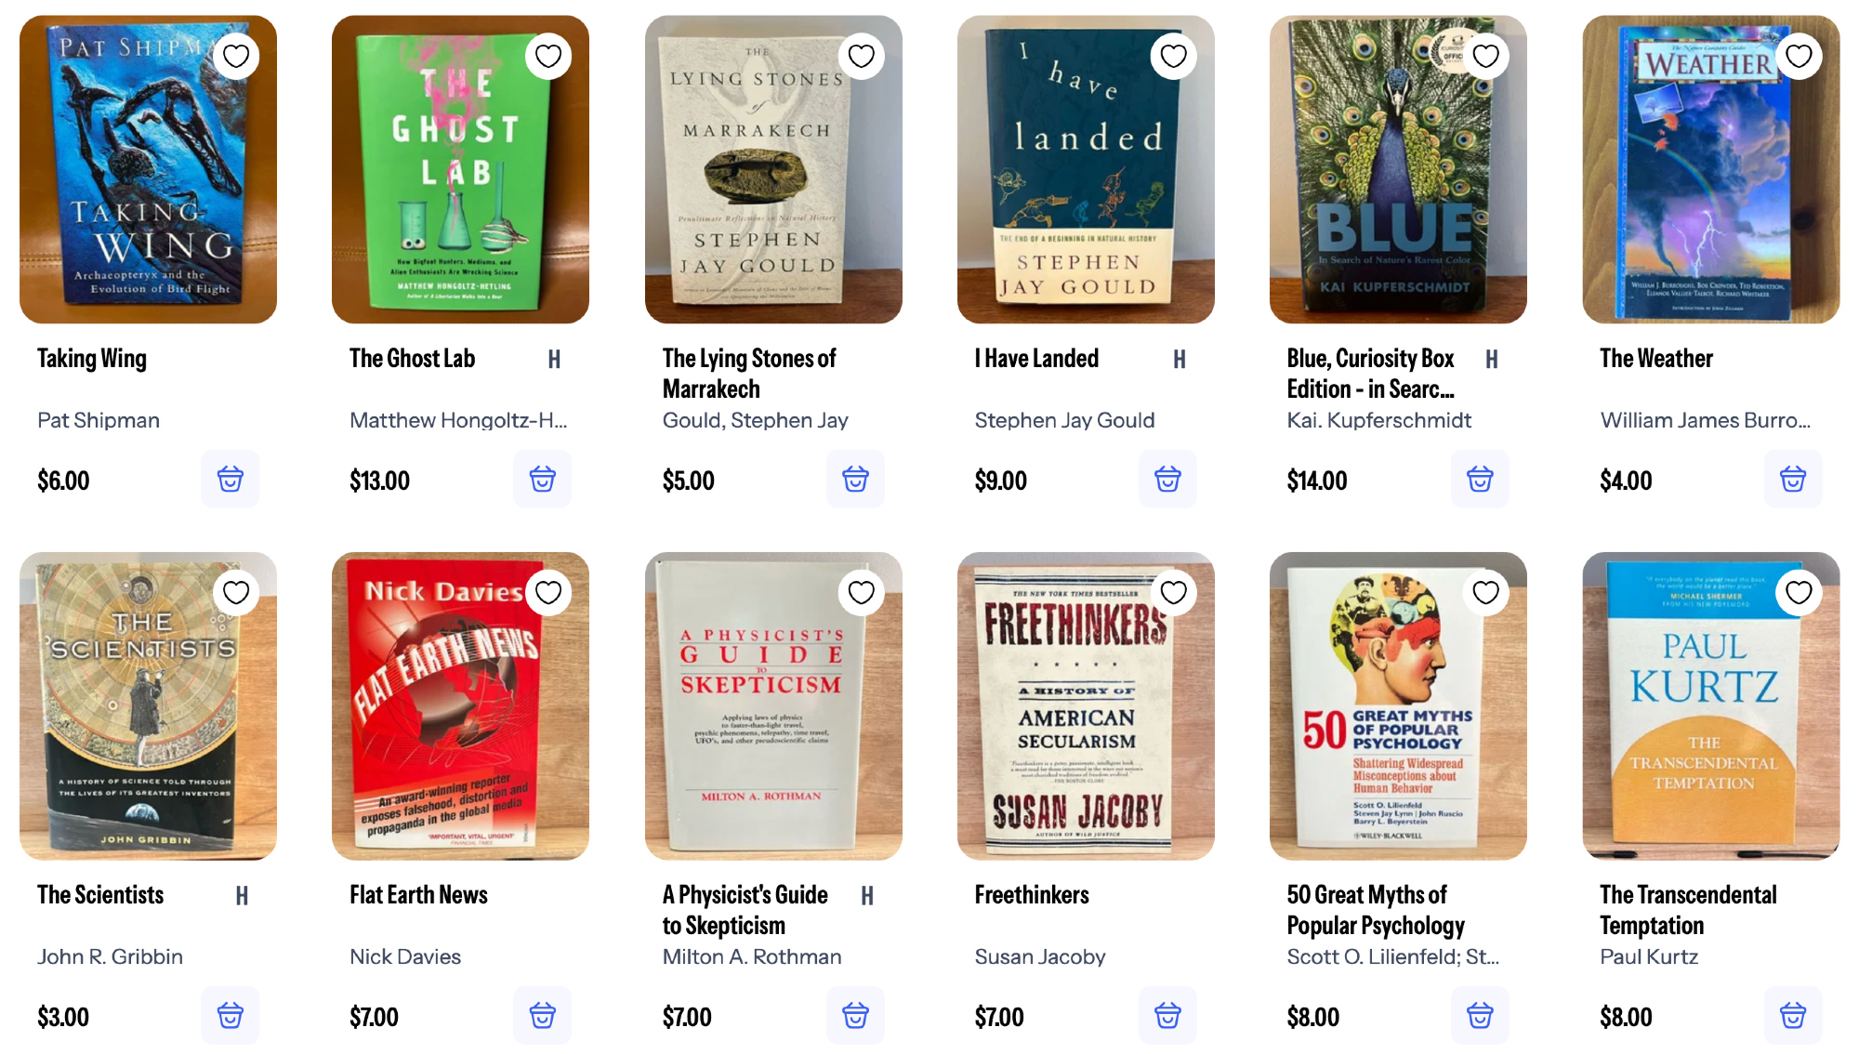
Task: Add Freethinkers to basket
Action: (1167, 1016)
